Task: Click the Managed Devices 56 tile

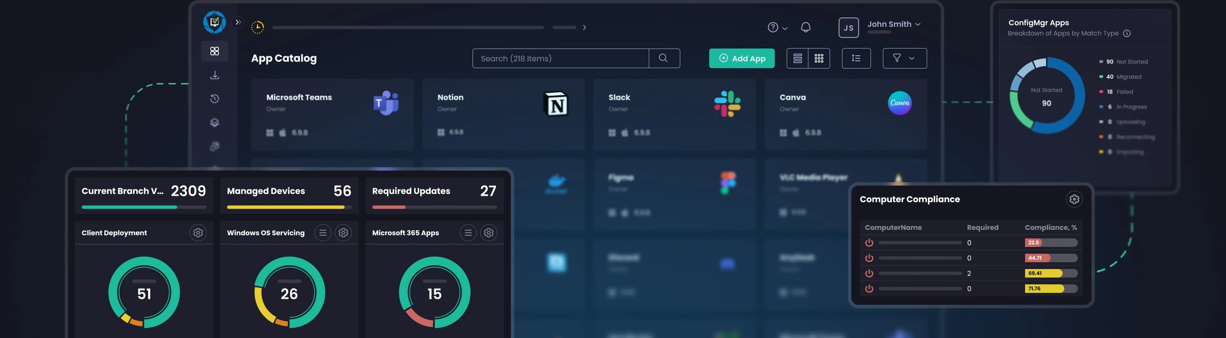Action: (289, 195)
